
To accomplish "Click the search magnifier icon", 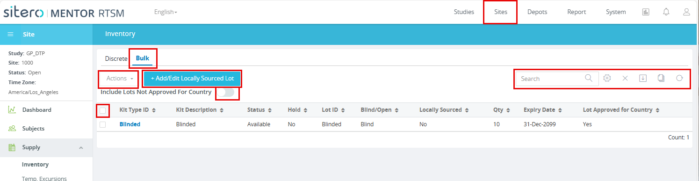I will click(589, 78).
